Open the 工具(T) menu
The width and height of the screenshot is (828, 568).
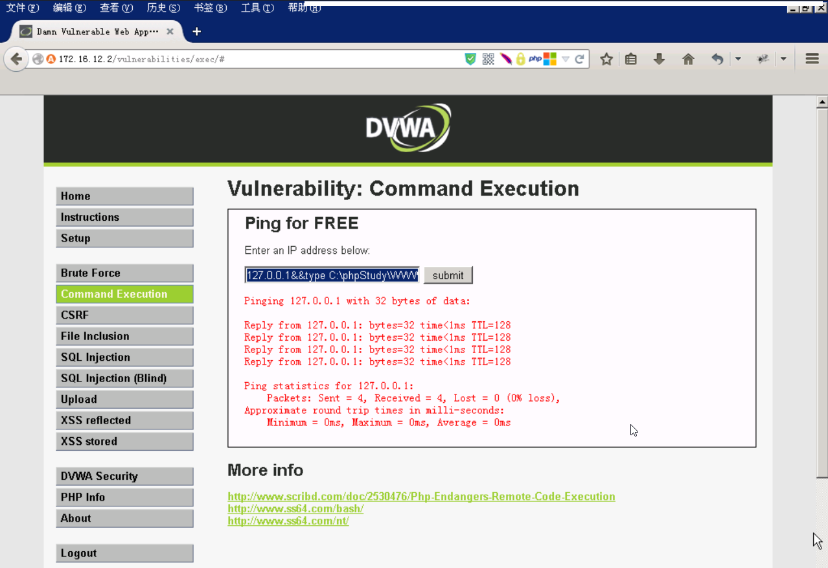257,8
